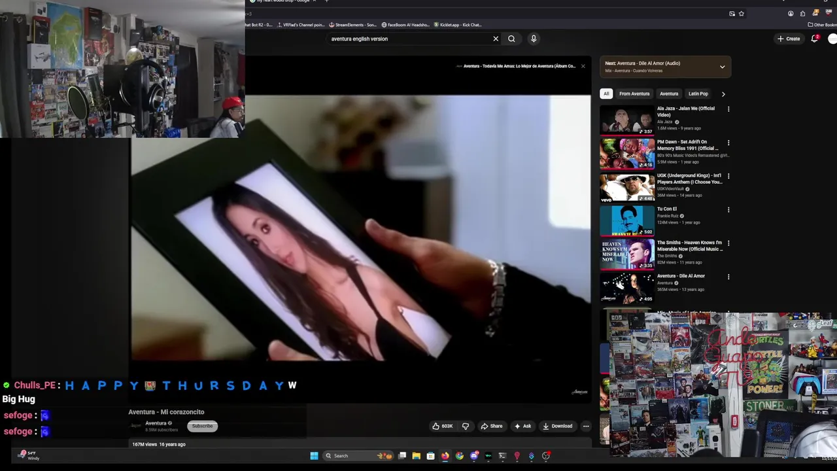Clear the YouTube search box text
This screenshot has width=837, height=471.
[x=496, y=39]
